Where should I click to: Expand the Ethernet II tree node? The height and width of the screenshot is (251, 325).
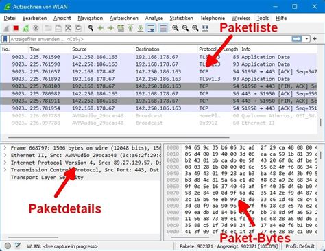click(5, 155)
